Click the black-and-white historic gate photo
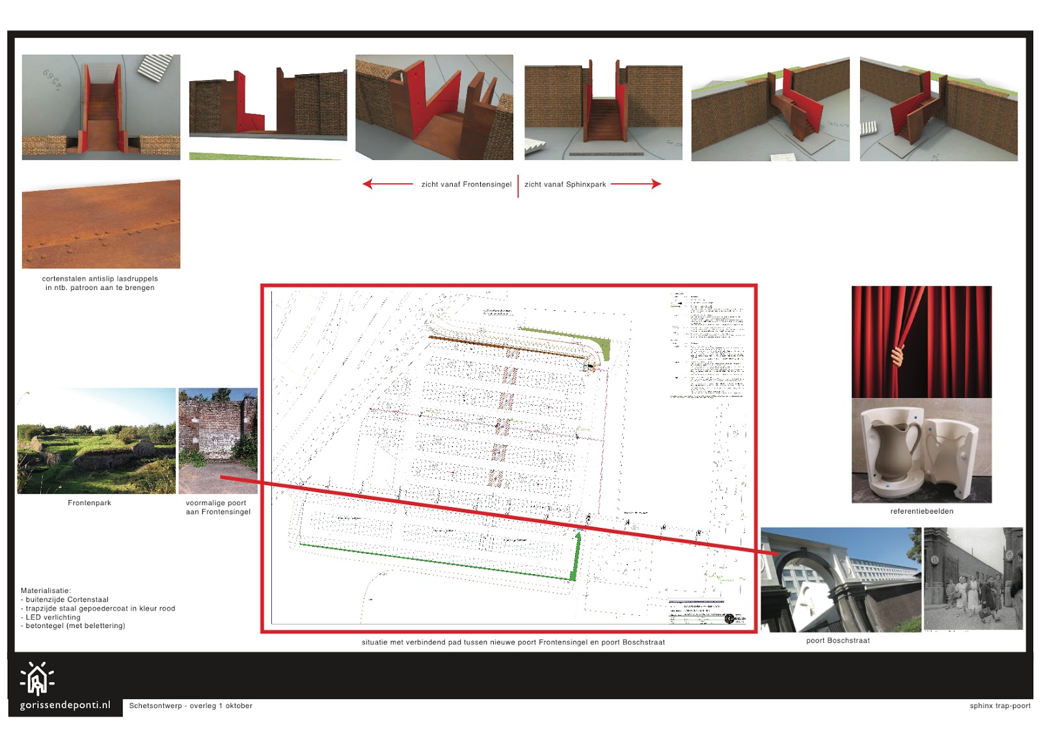This screenshot has height=736, width=1041. click(973, 579)
